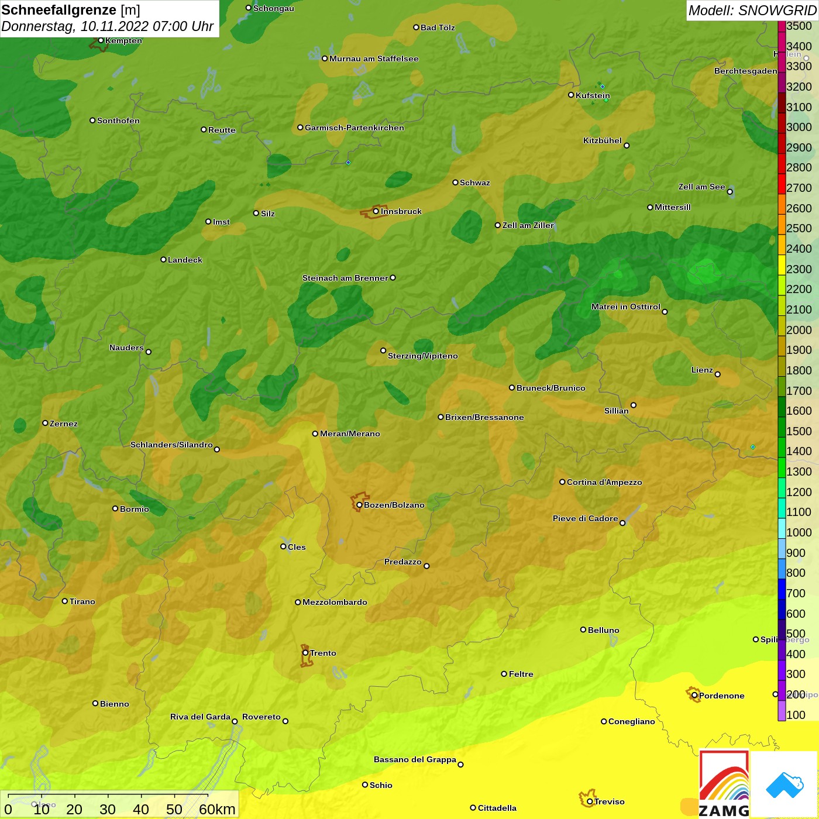Click the Belluno marker dot
819x819 pixels.
pyautogui.click(x=583, y=629)
